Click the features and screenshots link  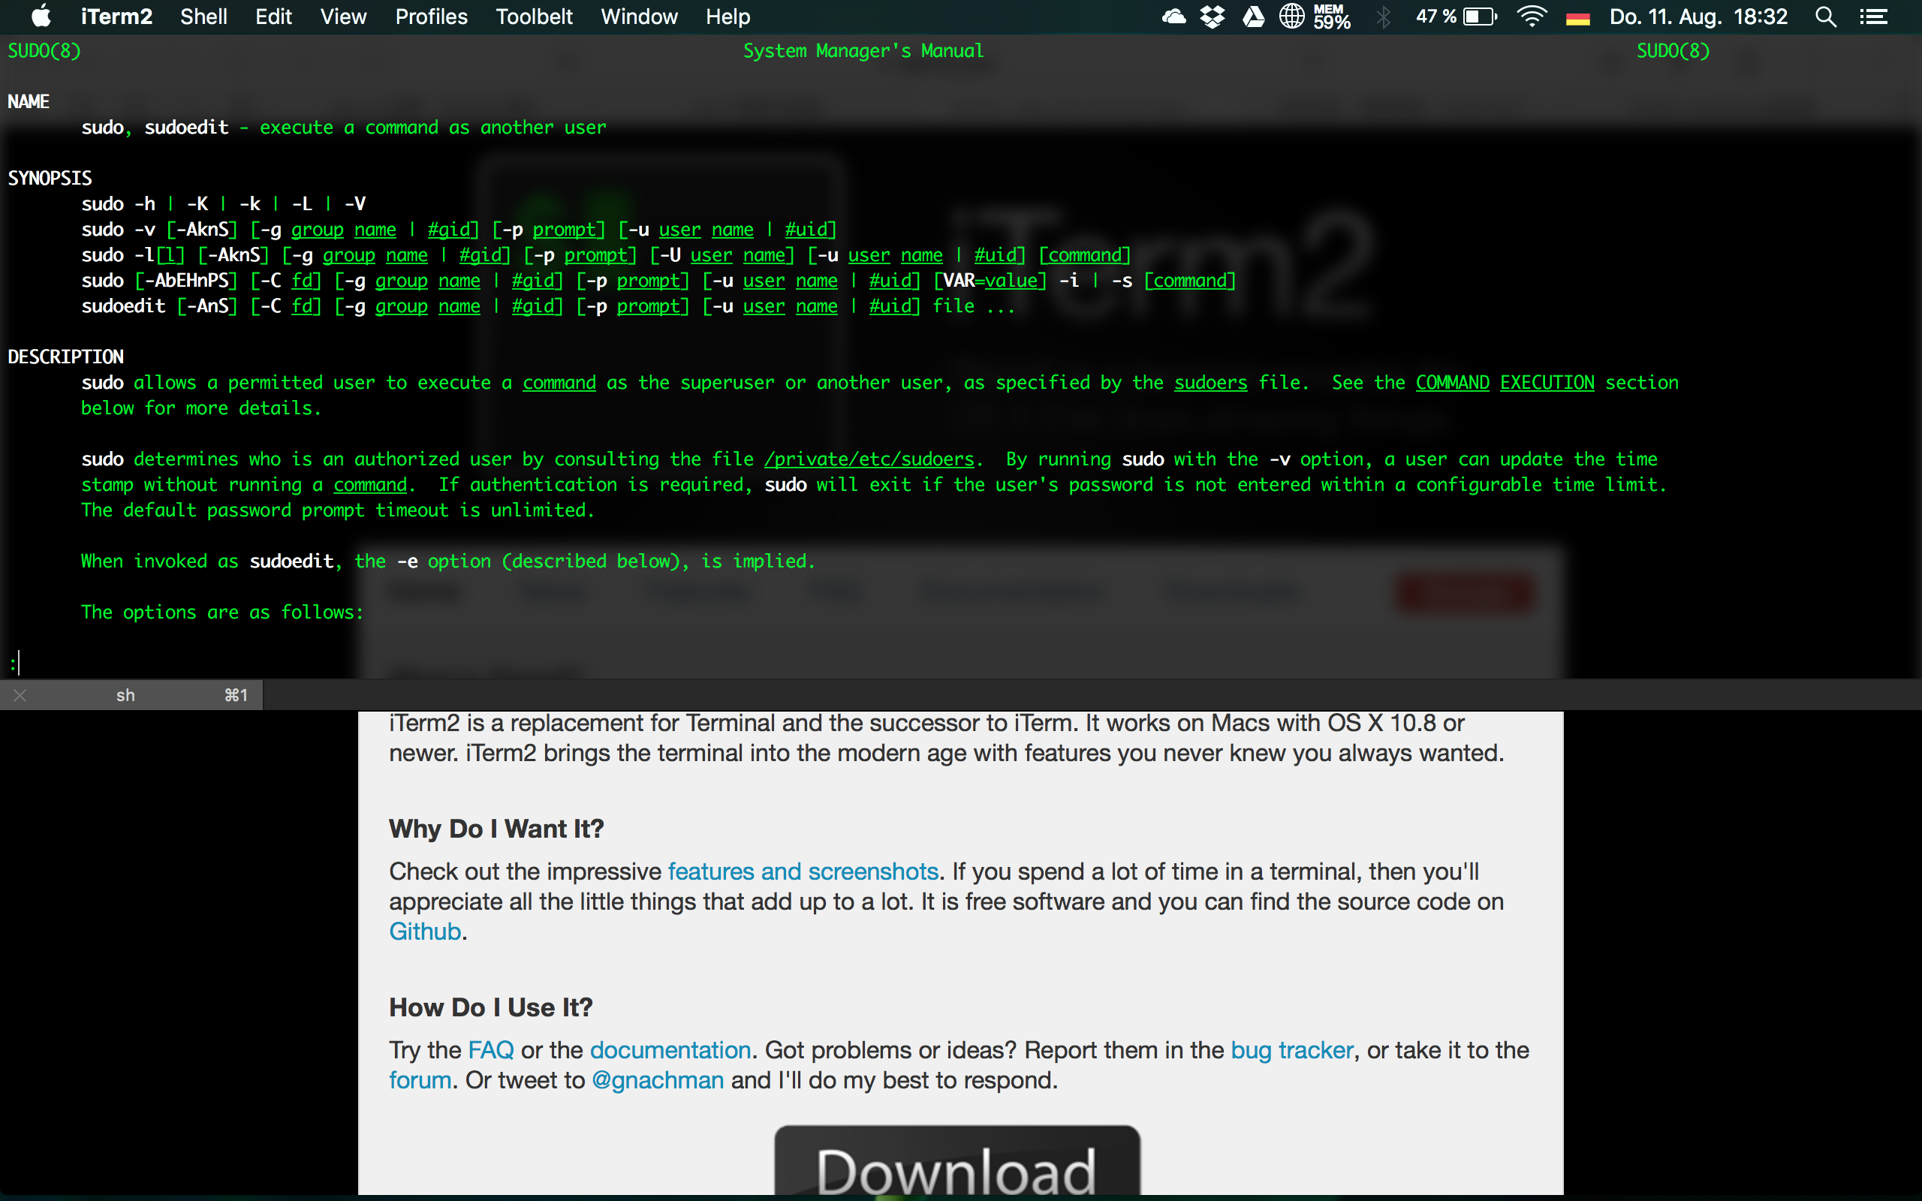(x=803, y=871)
